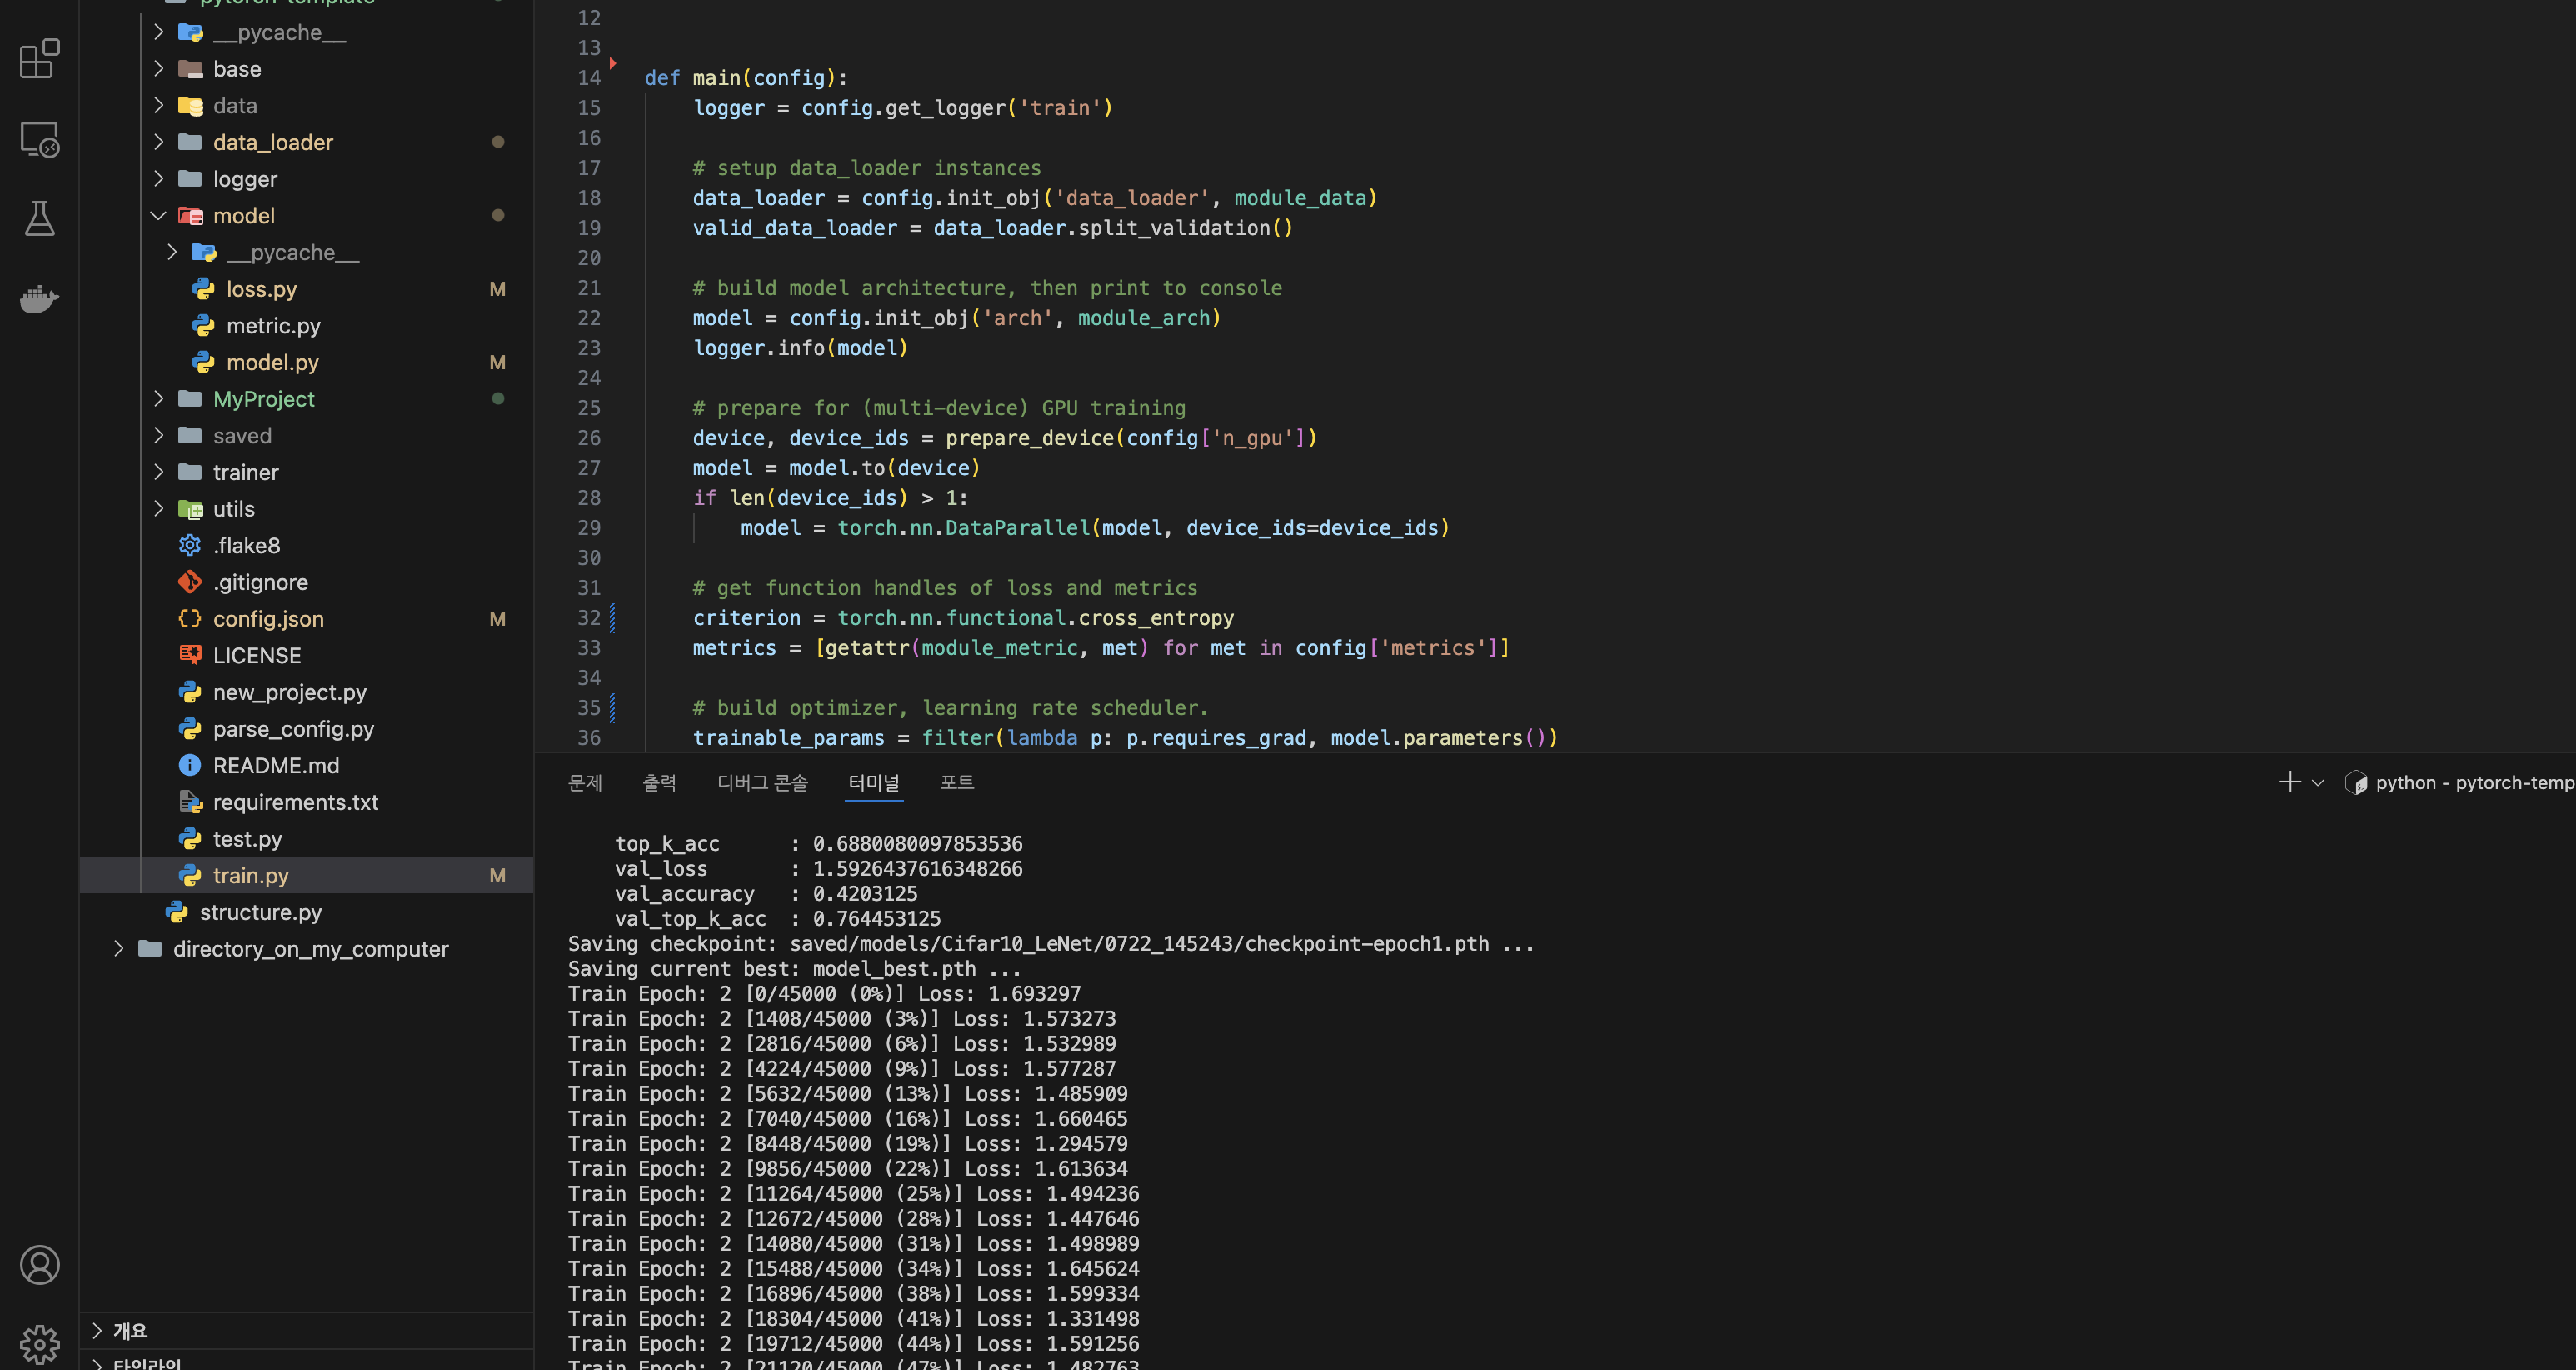Open the Docker whale icon
This screenshot has width=2576, height=1370.
click(x=39, y=298)
